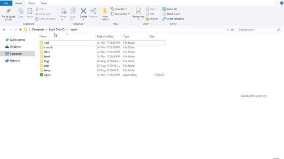Sort by the Type column header
Image resolution: width=284 pixels, height=159 pixels.
(x=126, y=36)
